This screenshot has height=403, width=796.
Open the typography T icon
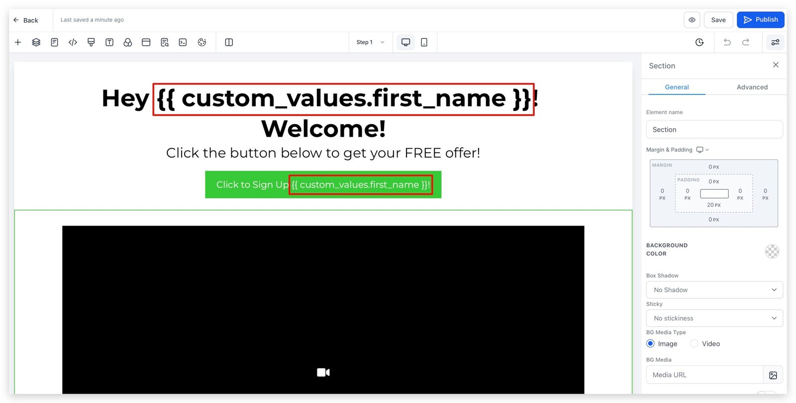(x=109, y=42)
